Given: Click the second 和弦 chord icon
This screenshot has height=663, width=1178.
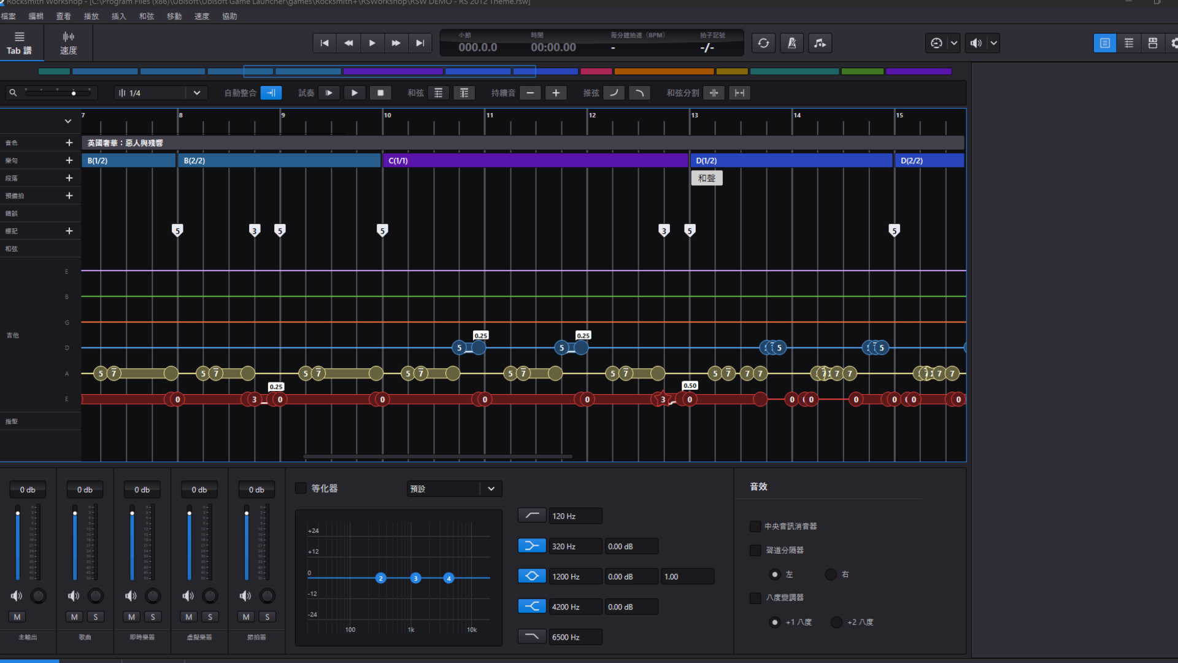Looking at the screenshot, I should tap(464, 93).
